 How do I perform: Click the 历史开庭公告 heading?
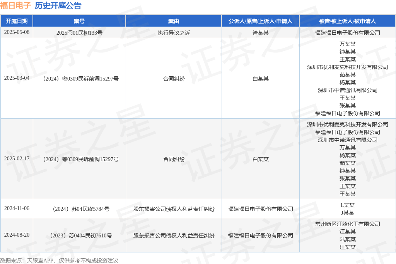click(x=58, y=5)
